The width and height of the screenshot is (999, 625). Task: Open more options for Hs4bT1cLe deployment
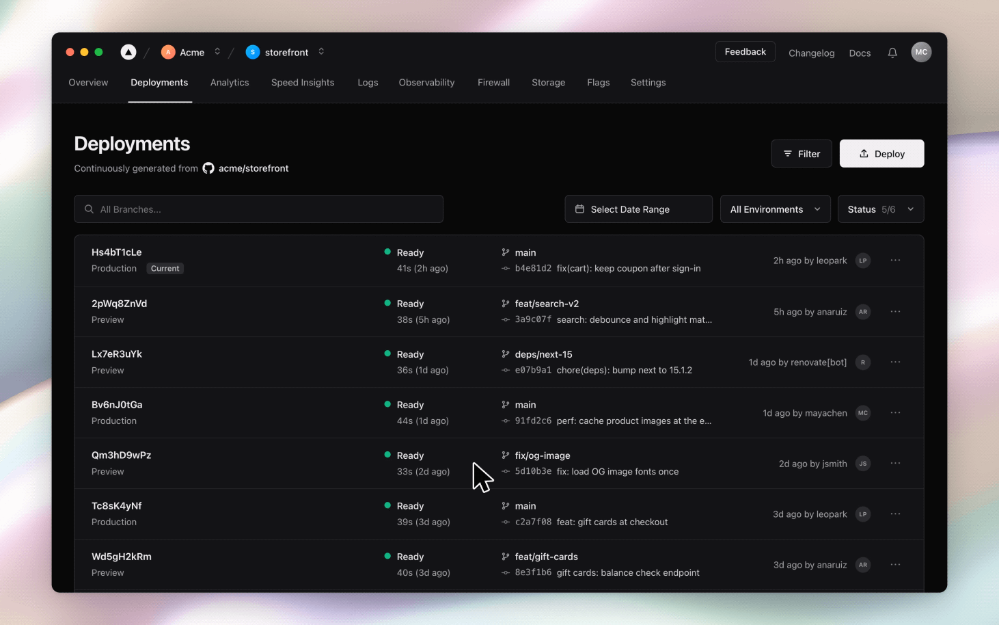coord(895,261)
